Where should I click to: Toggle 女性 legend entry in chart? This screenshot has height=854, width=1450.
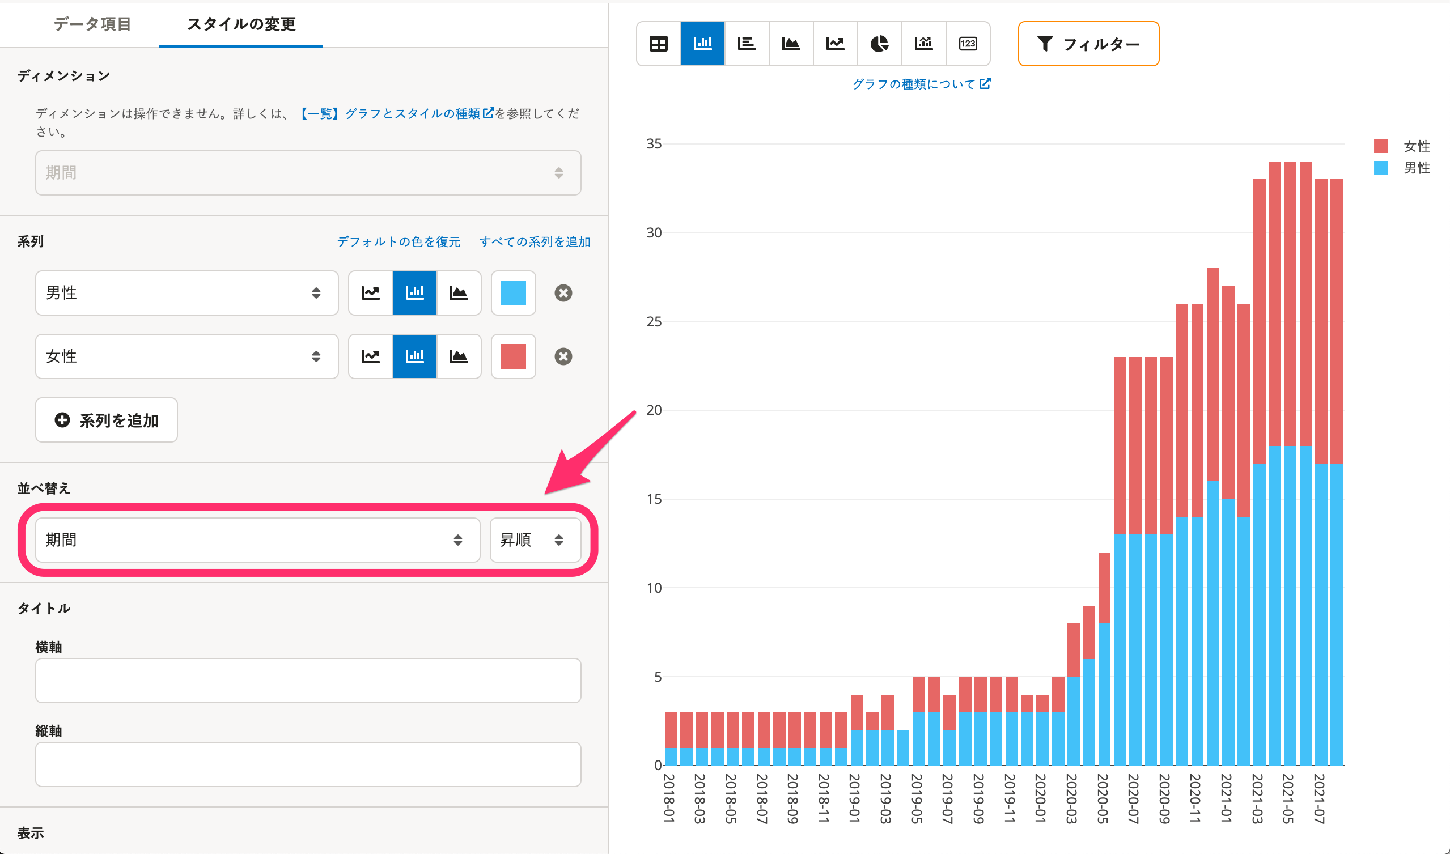pyautogui.click(x=1402, y=146)
